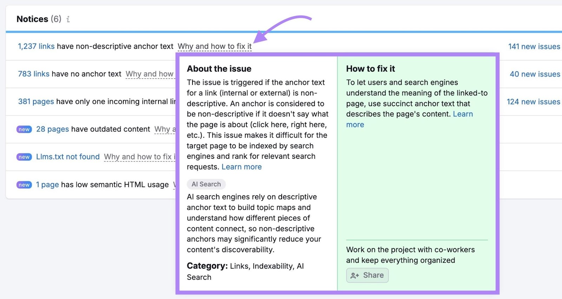The width and height of the screenshot is (562, 299).
Task: Click the AI Search tag
Action: (206, 184)
